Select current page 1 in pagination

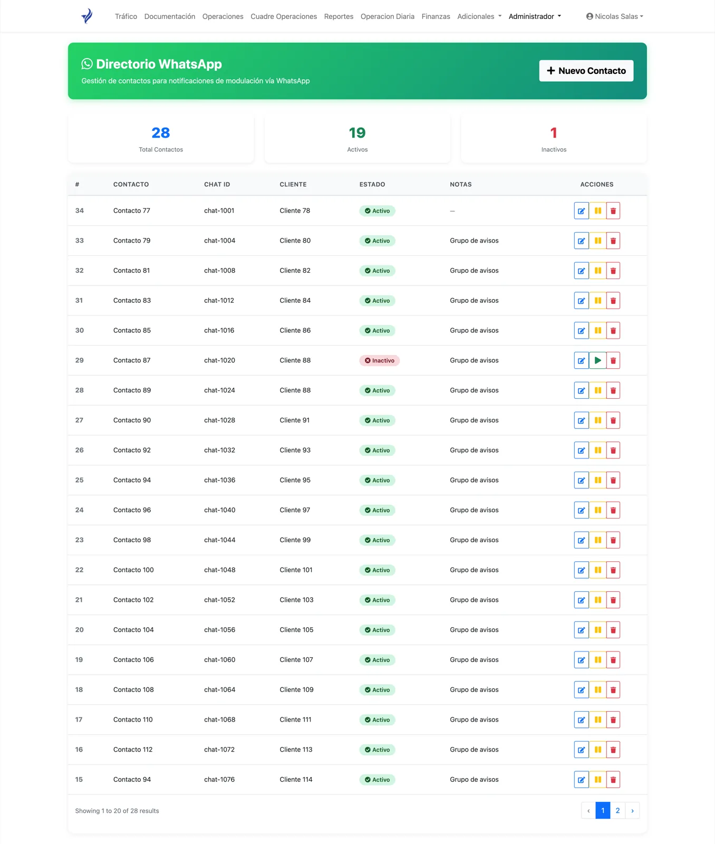(x=603, y=811)
